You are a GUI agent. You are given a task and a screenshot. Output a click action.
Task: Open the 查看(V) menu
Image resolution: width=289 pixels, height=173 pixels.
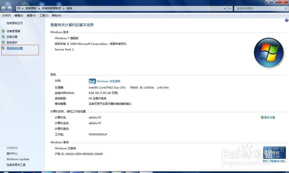pyautogui.click(x=31, y=16)
